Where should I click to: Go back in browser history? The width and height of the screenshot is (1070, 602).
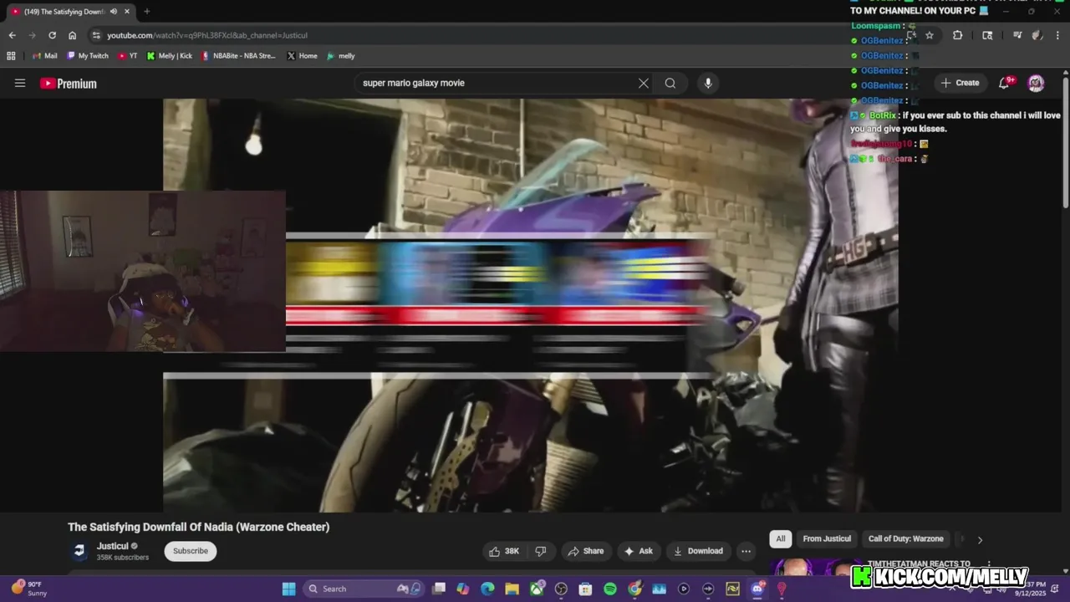point(12,35)
